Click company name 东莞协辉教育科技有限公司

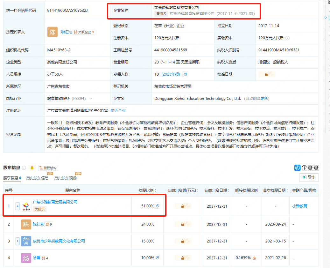(177, 8)
